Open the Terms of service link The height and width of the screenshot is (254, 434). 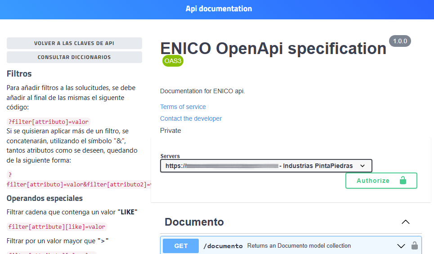183,107
